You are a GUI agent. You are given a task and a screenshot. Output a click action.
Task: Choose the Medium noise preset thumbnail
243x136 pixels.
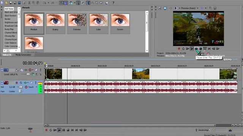[34, 23]
